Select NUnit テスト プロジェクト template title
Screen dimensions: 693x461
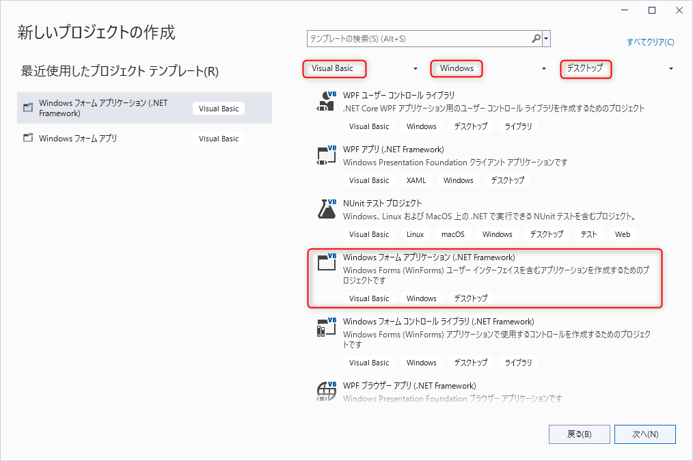(x=382, y=203)
